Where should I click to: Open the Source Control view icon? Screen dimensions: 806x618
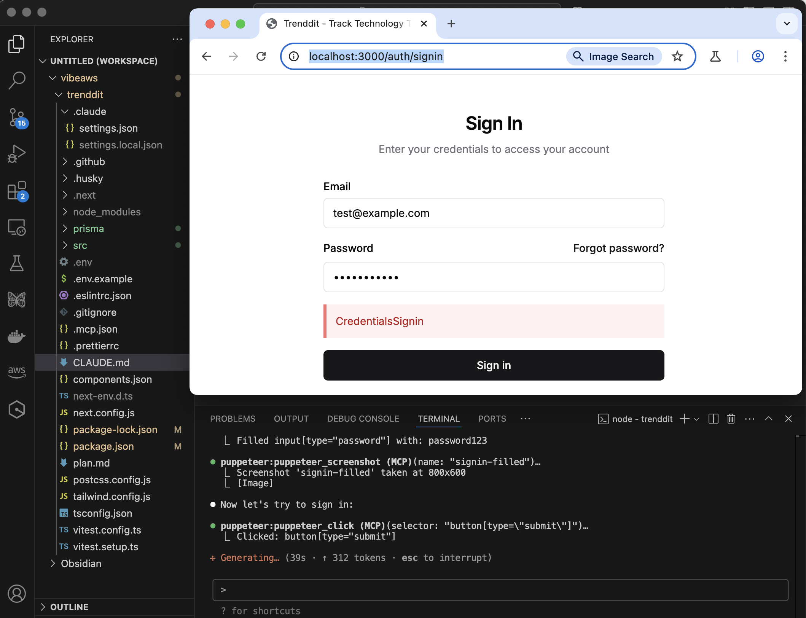[x=17, y=117]
